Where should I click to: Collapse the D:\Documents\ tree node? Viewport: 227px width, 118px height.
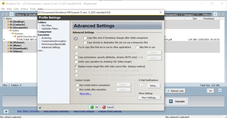pyautogui.click(x=6, y=28)
